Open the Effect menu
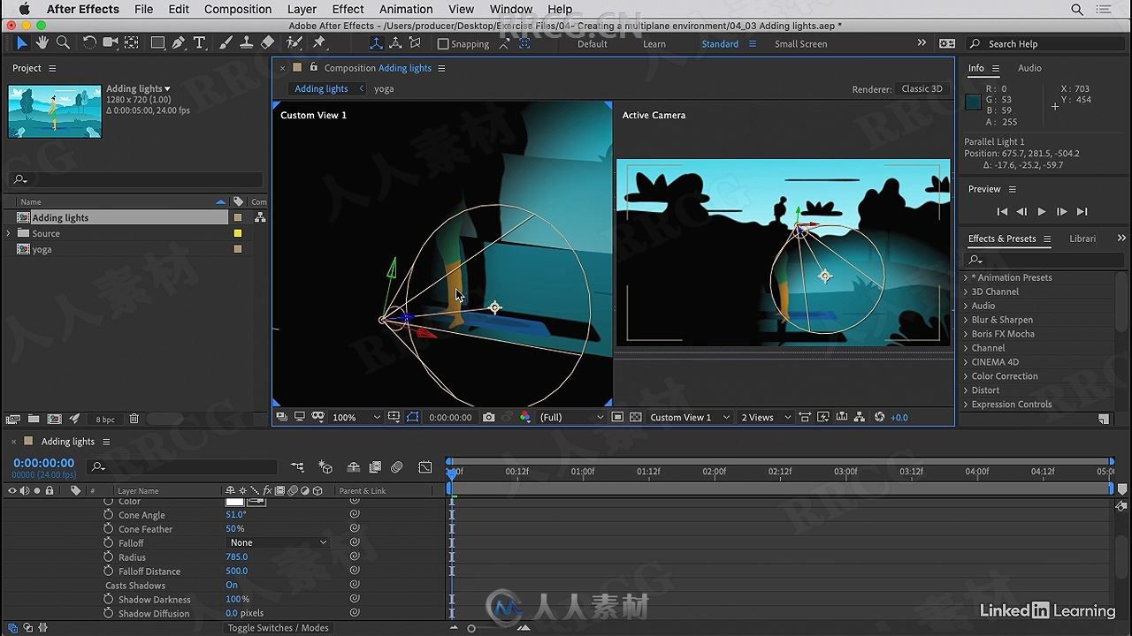Image resolution: width=1132 pixels, height=636 pixels. [x=348, y=9]
